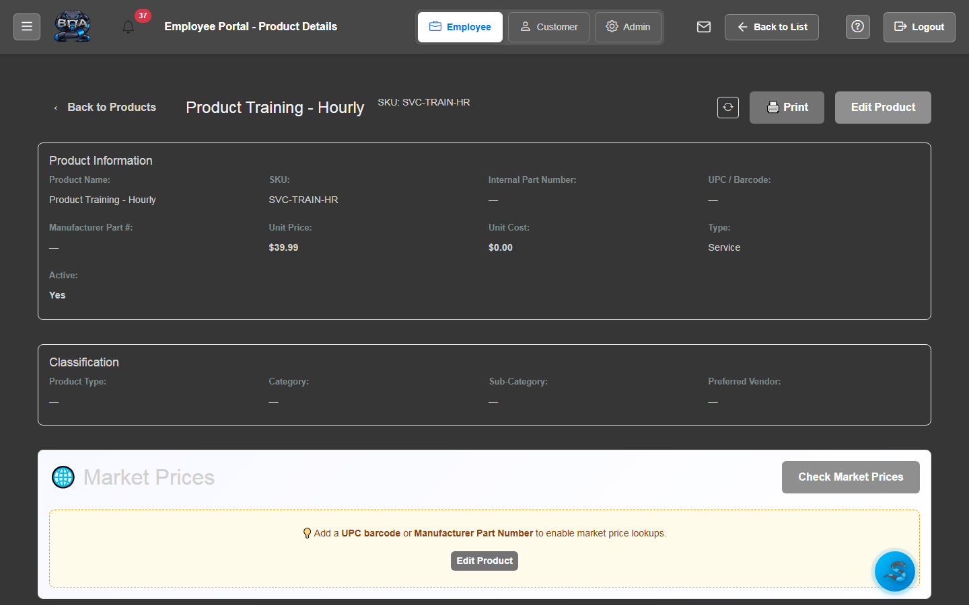Click the refresh icon beside Print
The height and width of the screenshot is (605, 969).
(727, 107)
